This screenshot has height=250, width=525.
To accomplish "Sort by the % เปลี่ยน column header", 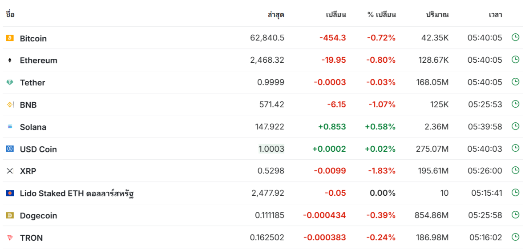I will click(x=382, y=15).
